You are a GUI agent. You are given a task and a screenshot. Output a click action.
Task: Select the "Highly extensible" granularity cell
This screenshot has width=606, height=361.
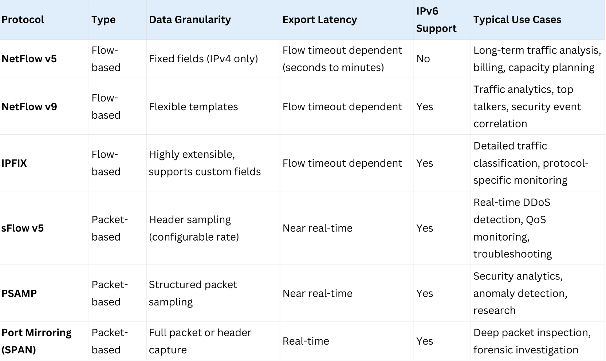coord(205,163)
